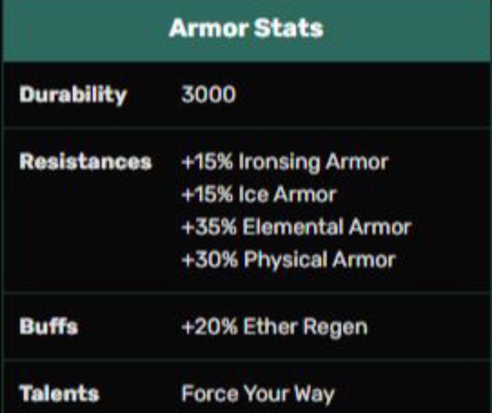Select the Durability row label
Screen dimensions: 492x413
(73, 95)
